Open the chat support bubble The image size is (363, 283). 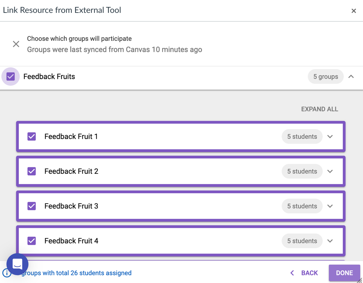(x=17, y=264)
